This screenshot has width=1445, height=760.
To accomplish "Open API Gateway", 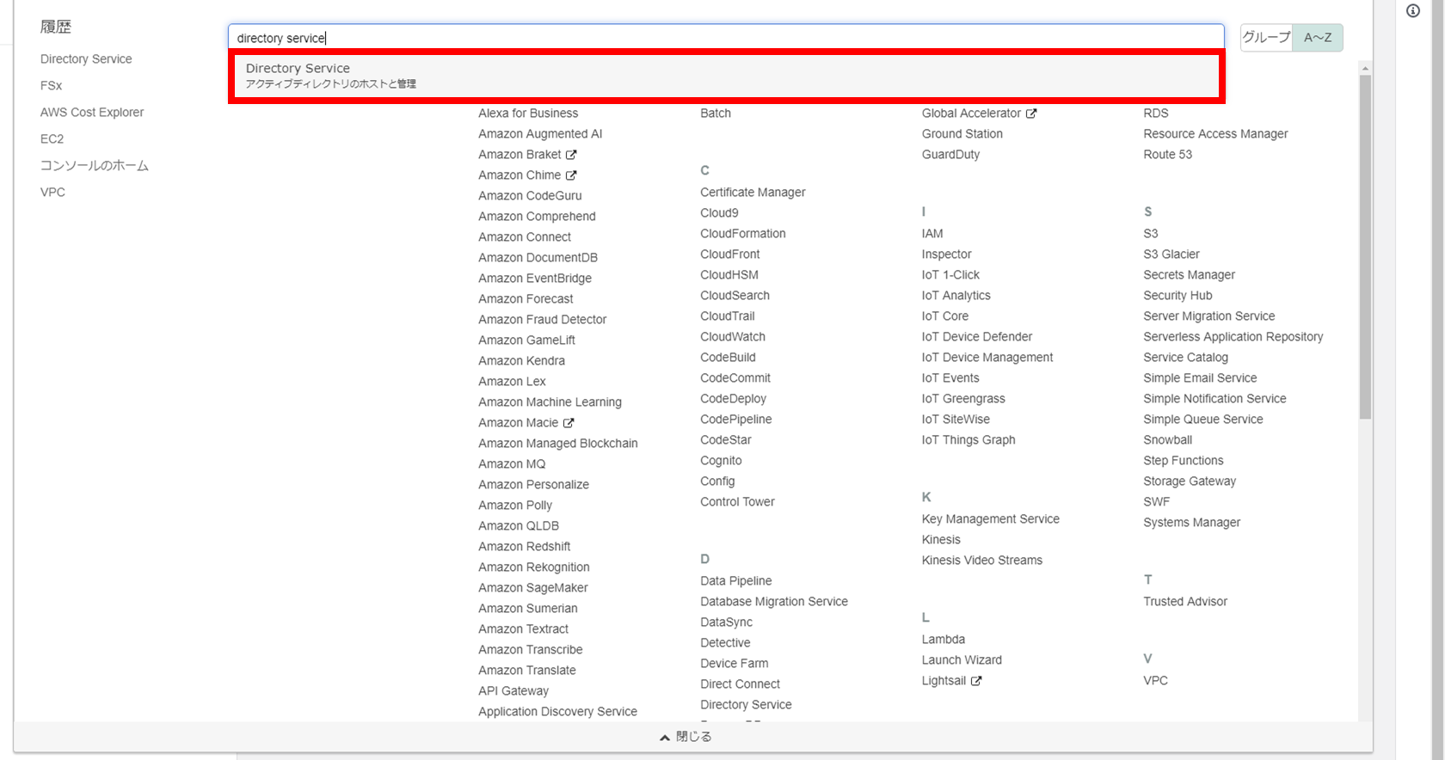I will coord(513,691).
